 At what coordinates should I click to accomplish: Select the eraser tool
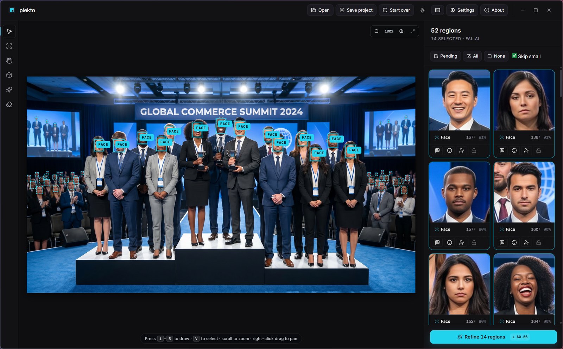click(x=9, y=104)
